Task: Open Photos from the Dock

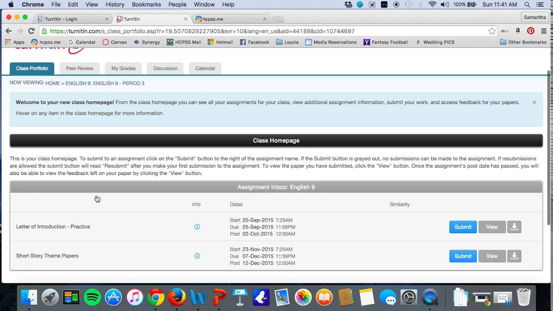Action: click(303, 297)
